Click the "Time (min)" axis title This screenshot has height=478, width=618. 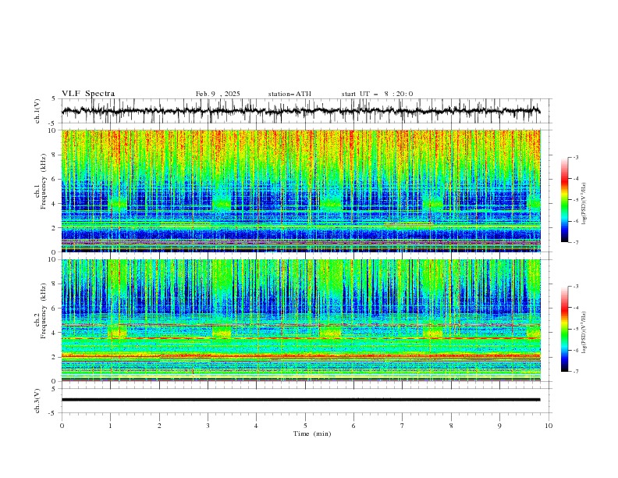click(312, 433)
